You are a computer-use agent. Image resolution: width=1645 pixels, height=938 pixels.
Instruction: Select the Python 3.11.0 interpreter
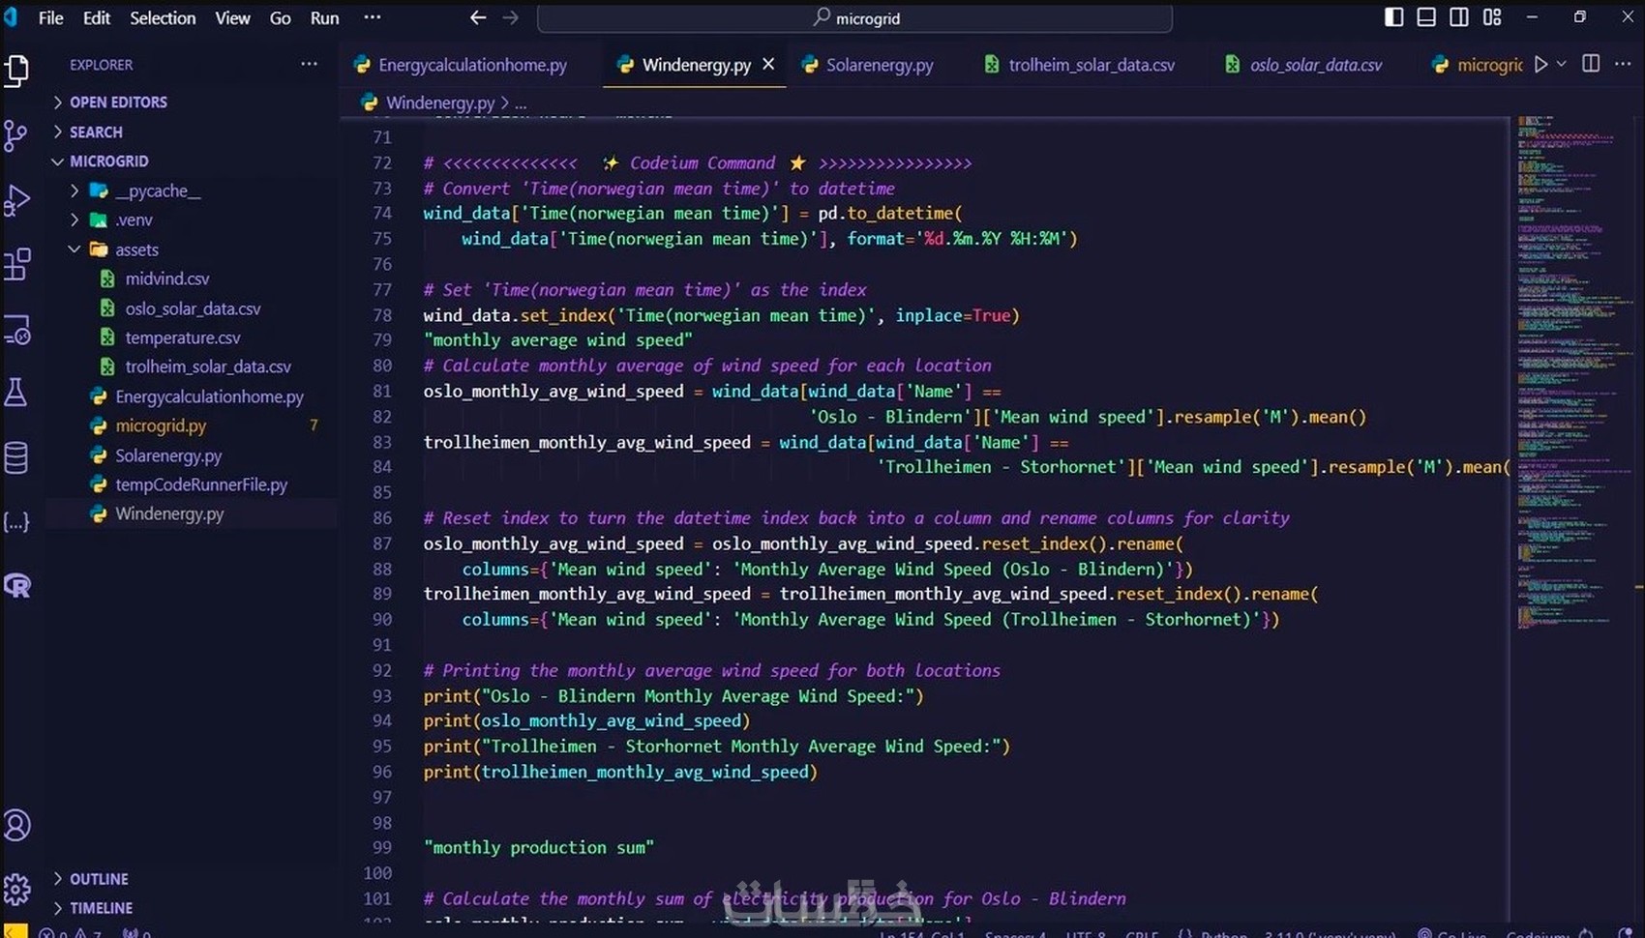[1331, 933]
